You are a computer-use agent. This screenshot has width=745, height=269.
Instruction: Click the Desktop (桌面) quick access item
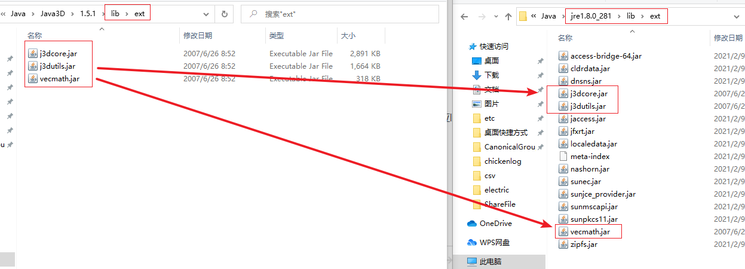click(x=491, y=61)
